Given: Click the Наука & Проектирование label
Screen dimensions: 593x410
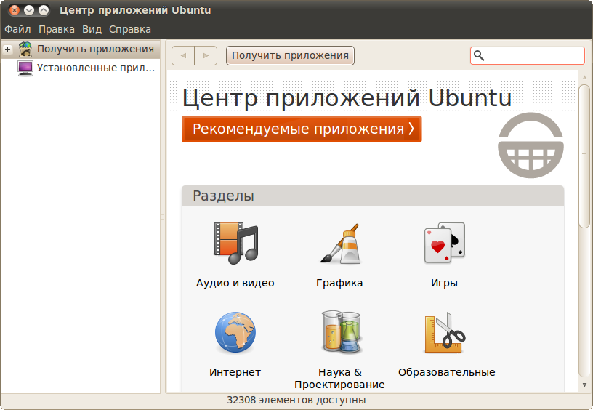Looking at the screenshot, I should (x=339, y=378).
